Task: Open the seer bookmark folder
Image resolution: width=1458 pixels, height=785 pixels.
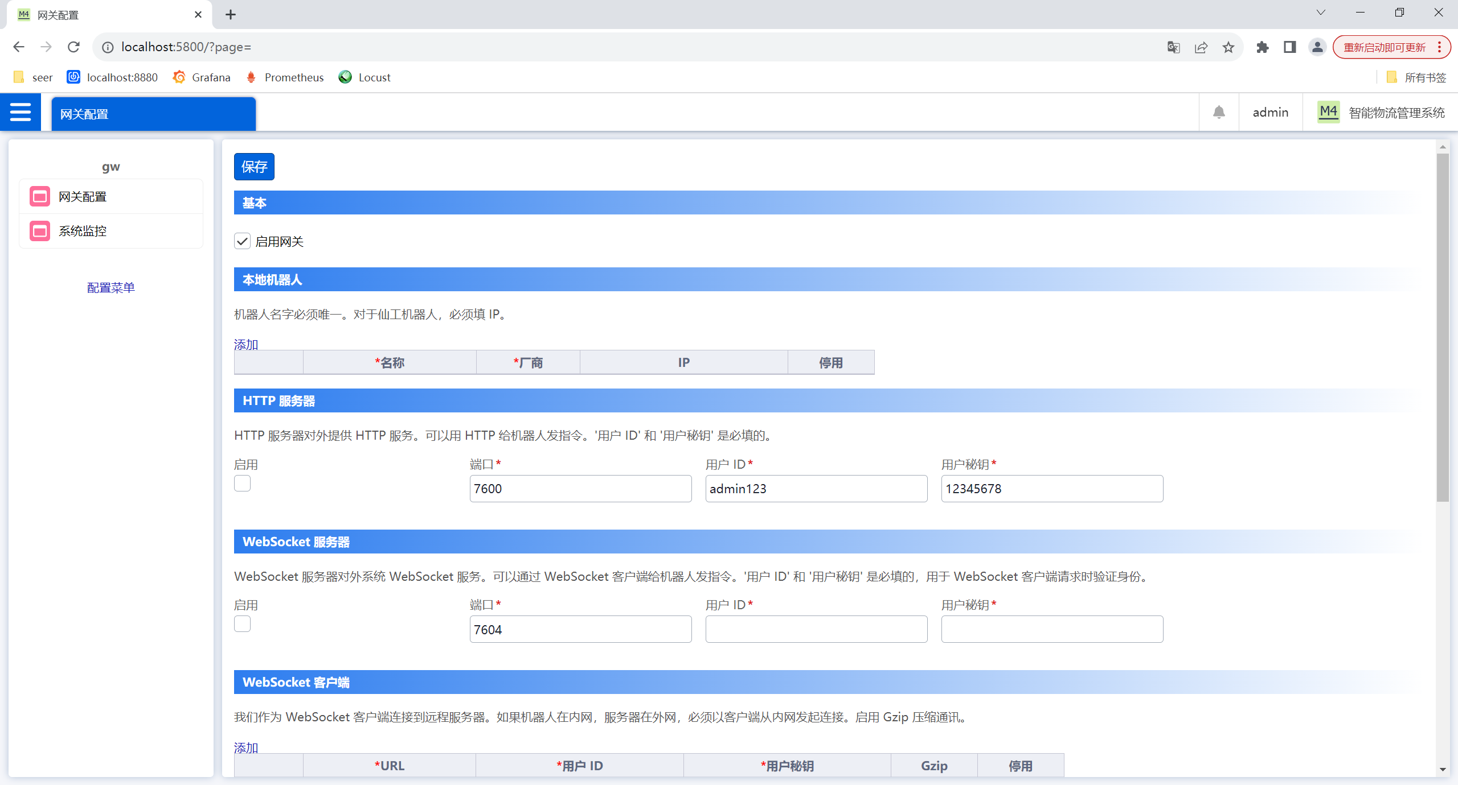Action: point(33,77)
